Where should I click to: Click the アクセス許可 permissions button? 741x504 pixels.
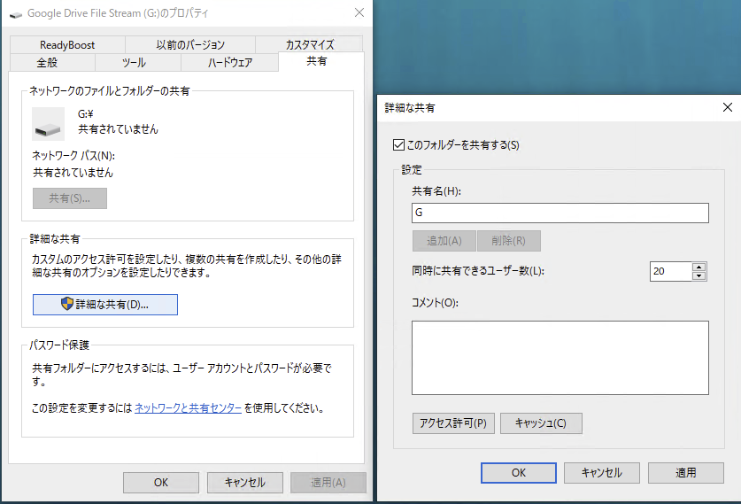[x=453, y=423]
